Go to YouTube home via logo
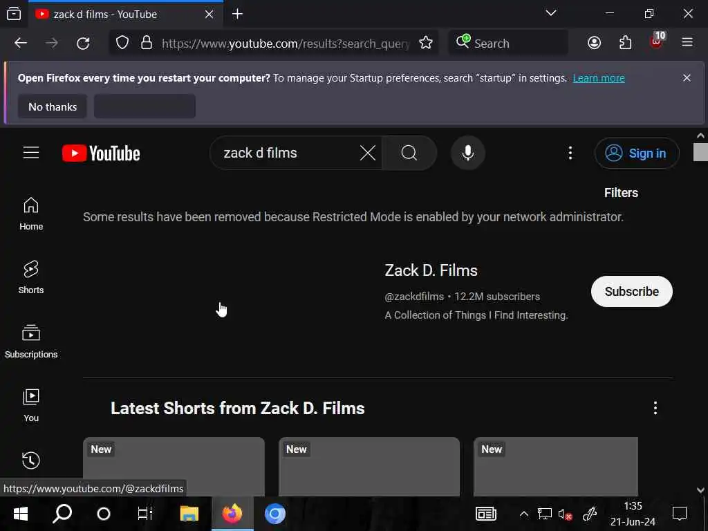 [101, 153]
